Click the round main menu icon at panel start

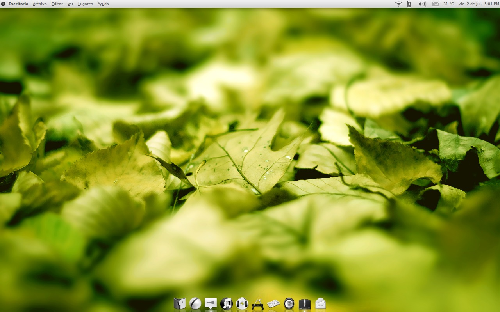(3, 4)
